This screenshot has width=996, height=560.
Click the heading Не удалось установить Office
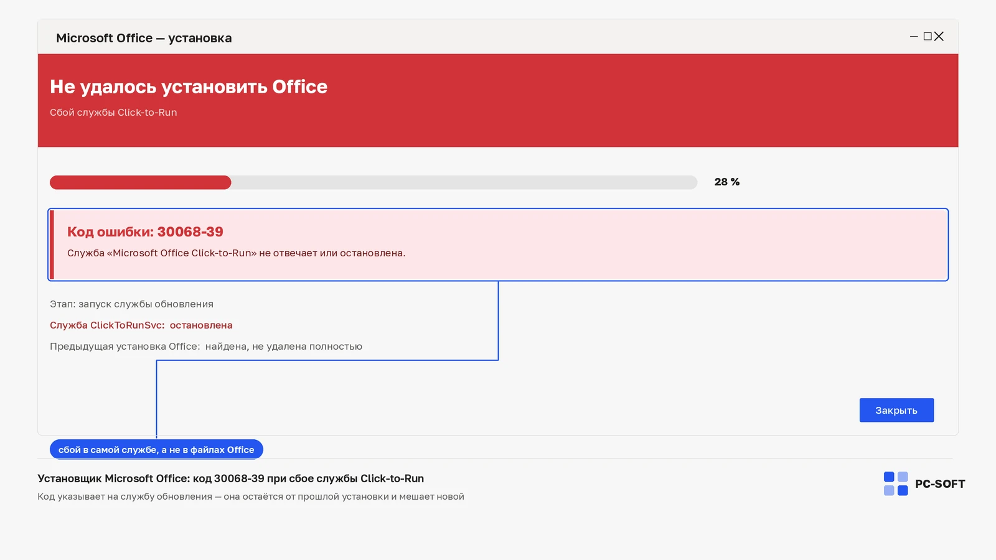tap(189, 86)
